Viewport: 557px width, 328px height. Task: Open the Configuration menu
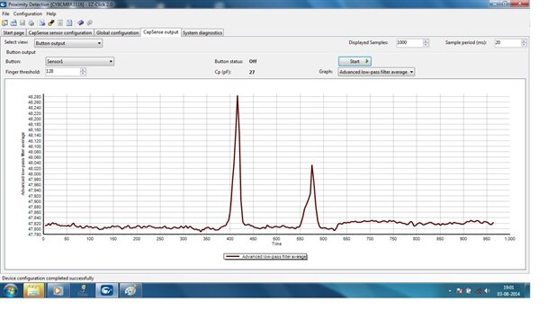click(28, 13)
